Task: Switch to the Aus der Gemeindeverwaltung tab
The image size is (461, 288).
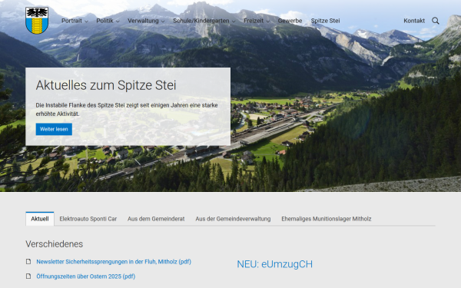Action: point(233,219)
